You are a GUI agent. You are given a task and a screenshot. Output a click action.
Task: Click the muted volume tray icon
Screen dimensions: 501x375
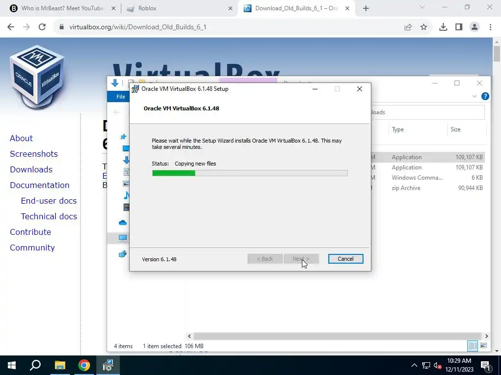(x=437, y=365)
